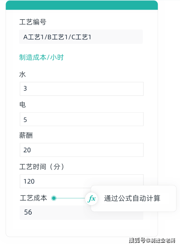Click the 薪酬 label
180x246 pixels.
point(26,135)
